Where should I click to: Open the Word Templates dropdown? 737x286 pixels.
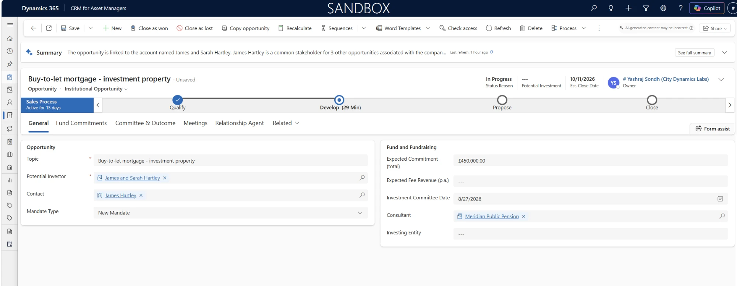pyautogui.click(x=403, y=28)
